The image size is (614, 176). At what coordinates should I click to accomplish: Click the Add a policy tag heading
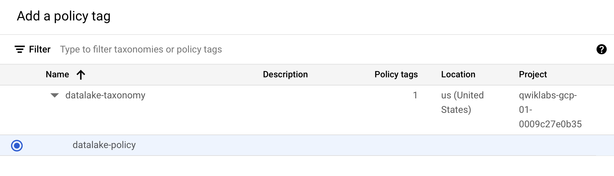[x=64, y=16]
